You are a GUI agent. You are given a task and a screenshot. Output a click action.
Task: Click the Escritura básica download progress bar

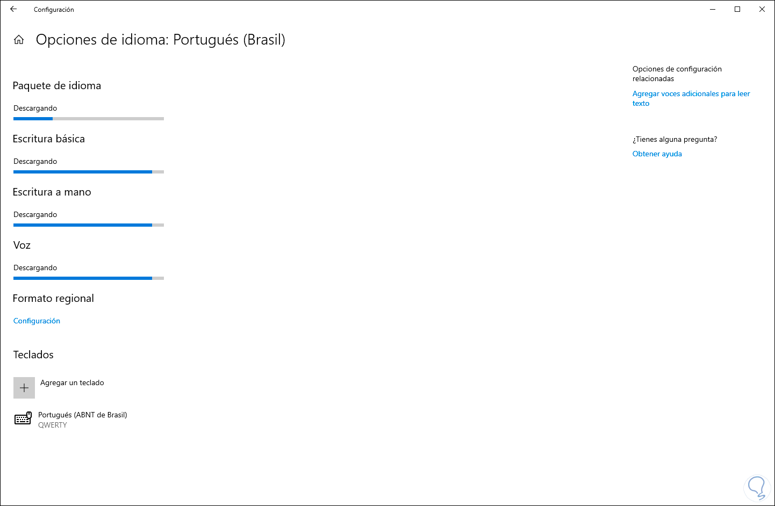pos(89,172)
